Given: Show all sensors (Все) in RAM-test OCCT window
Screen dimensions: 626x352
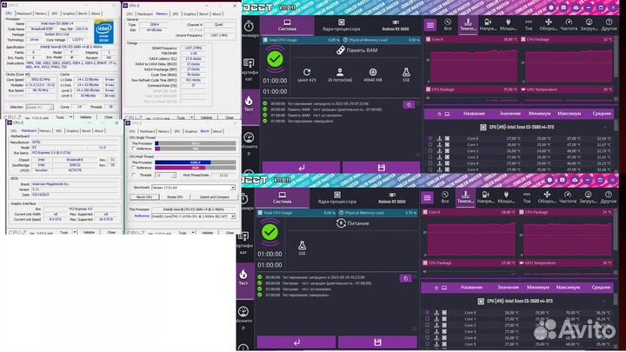Looking at the screenshot, I should [448, 24].
